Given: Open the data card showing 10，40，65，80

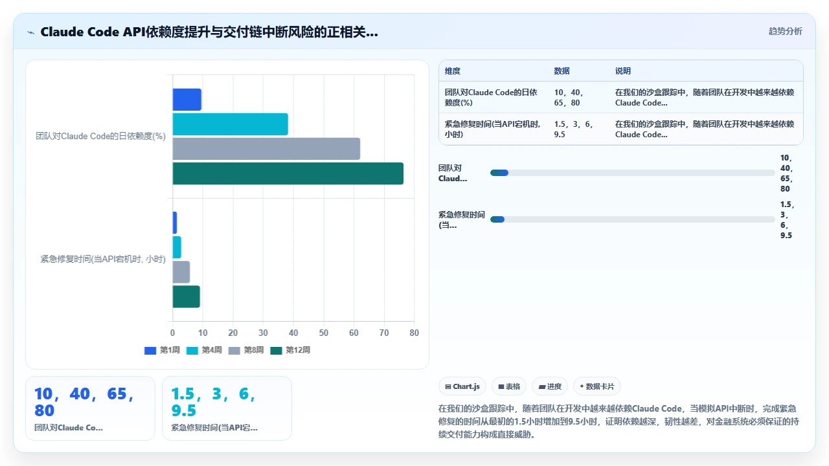Looking at the screenshot, I should coord(90,408).
